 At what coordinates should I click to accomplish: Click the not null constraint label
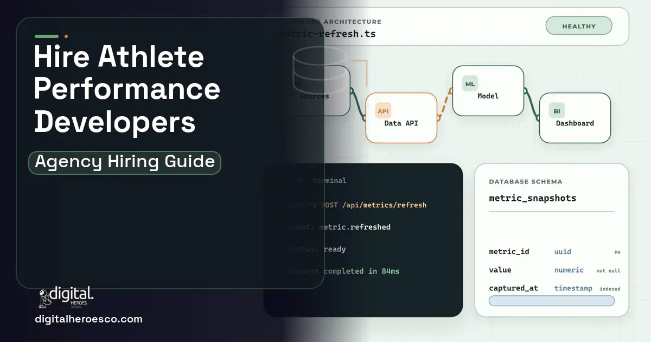pos(609,270)
